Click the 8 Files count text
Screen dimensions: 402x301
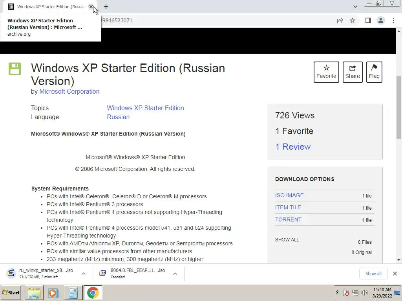tap(365, 242)
